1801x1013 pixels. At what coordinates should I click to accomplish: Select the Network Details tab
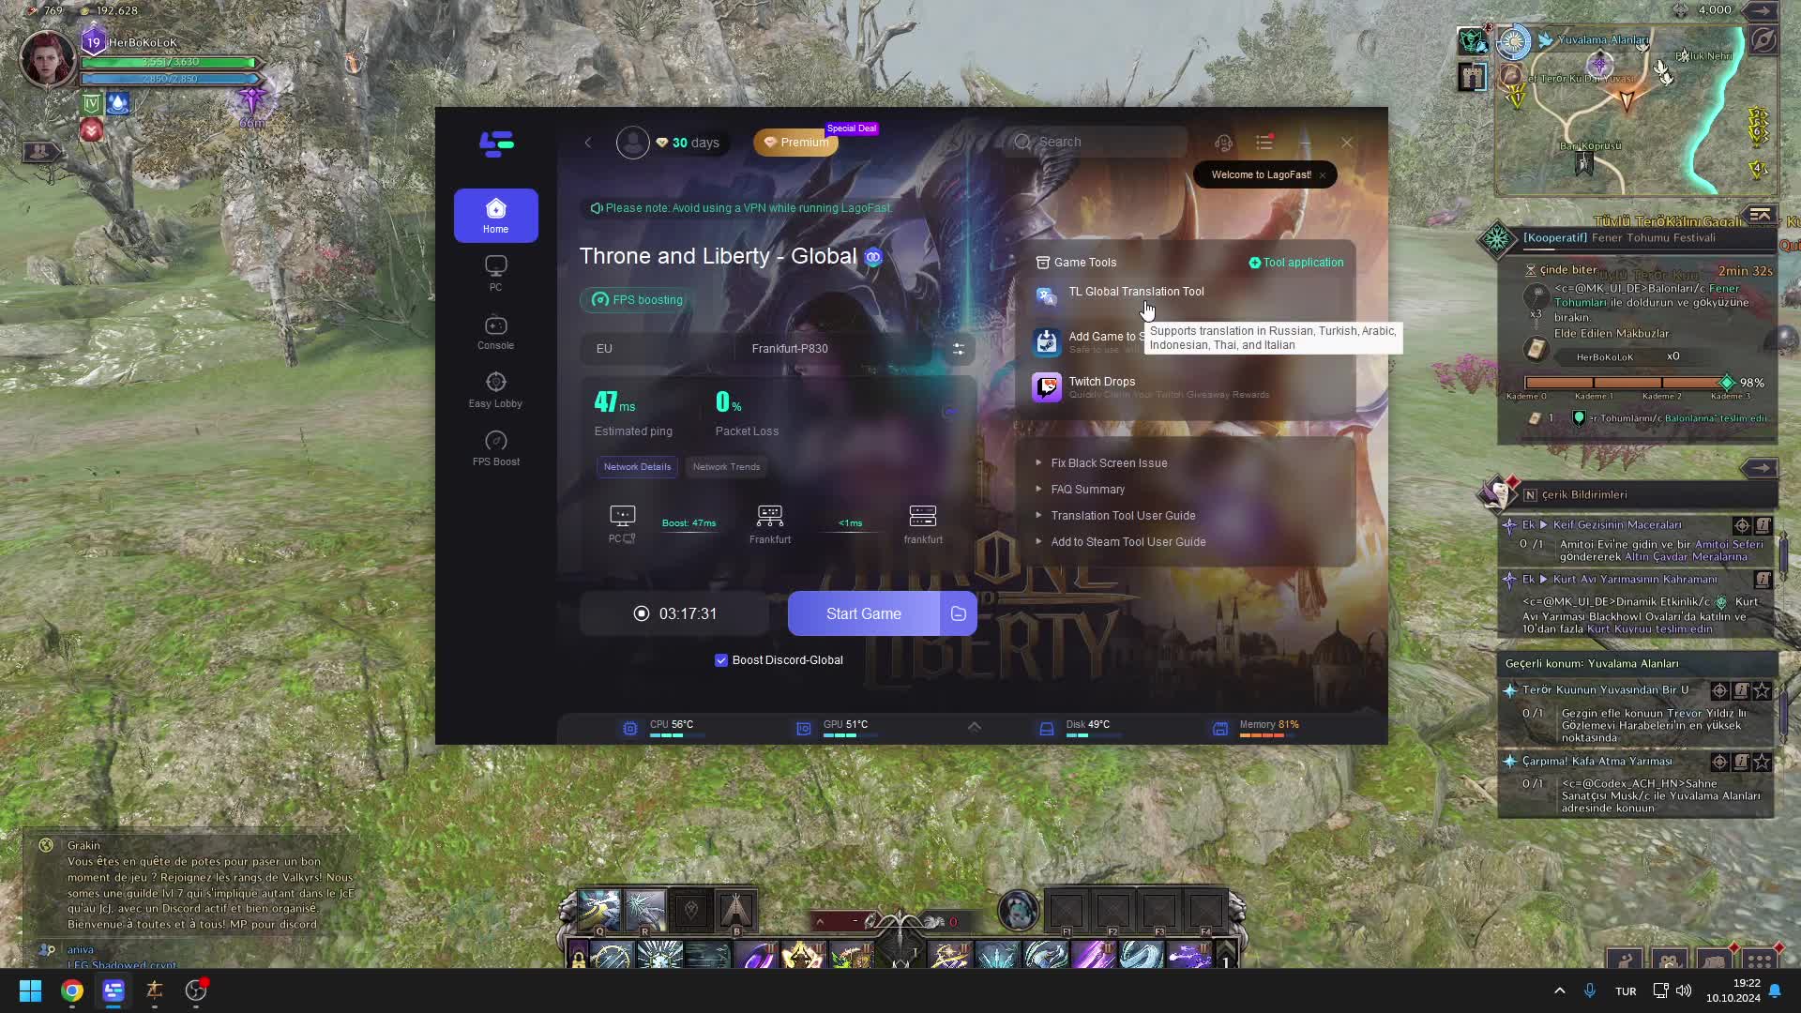[637, 467]
